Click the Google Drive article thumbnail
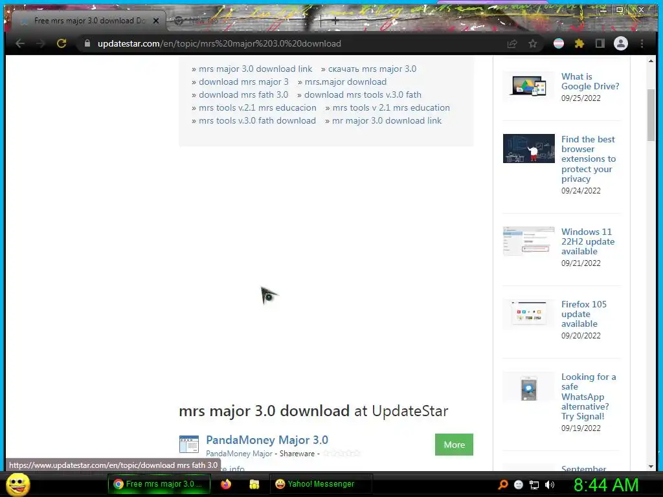 [x=528, y=86]
